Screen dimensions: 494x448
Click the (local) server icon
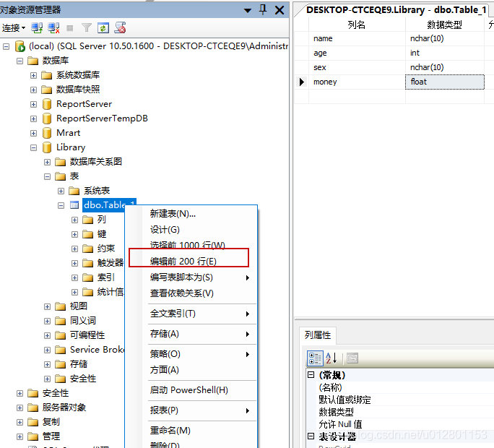[19, 46]
